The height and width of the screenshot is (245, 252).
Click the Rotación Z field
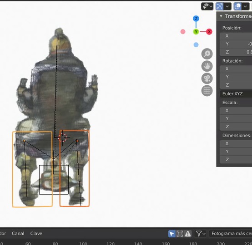click(236, 85)
